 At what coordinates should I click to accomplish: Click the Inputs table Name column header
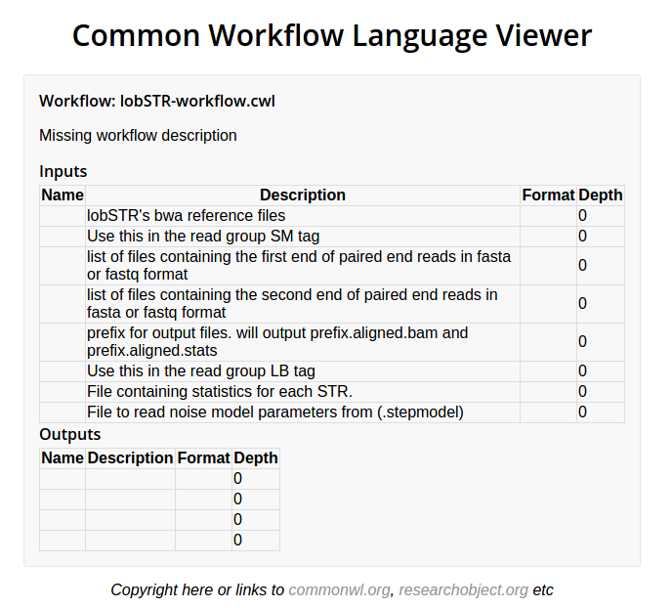pyautogui.click(x=63, y=195)
